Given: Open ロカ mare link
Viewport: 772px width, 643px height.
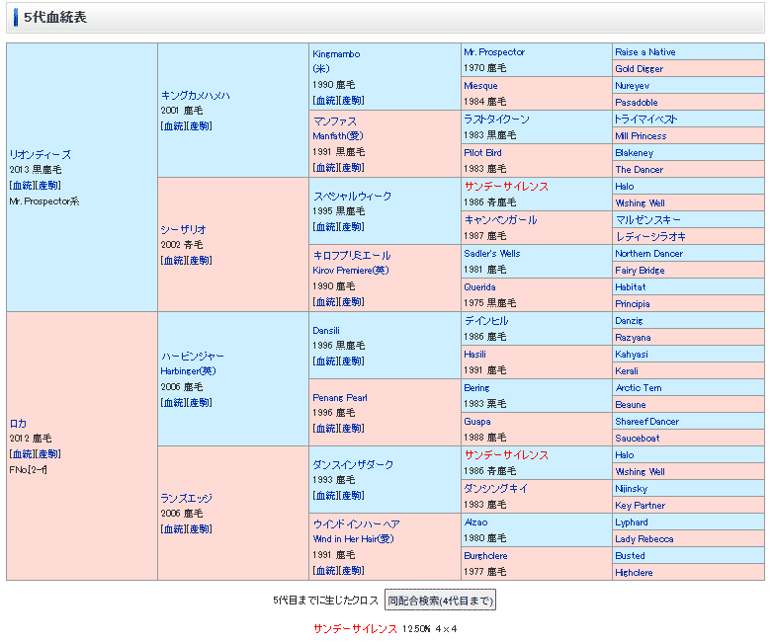Looking at the screenshot, I should (18, 424).
